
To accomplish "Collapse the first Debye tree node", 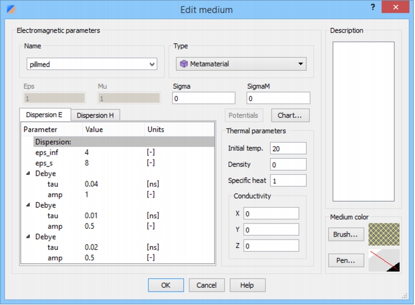I will (28, 174).
